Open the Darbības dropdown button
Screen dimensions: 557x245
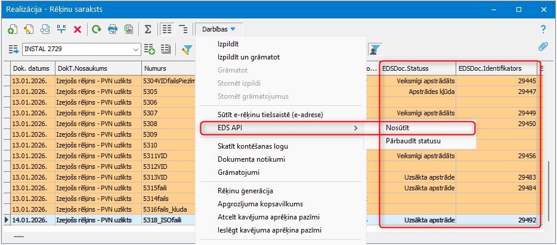219,29
